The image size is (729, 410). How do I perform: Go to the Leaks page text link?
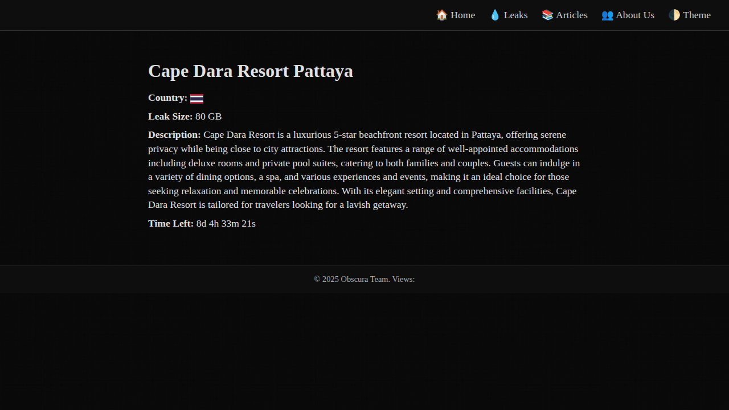tap(515, 15)
